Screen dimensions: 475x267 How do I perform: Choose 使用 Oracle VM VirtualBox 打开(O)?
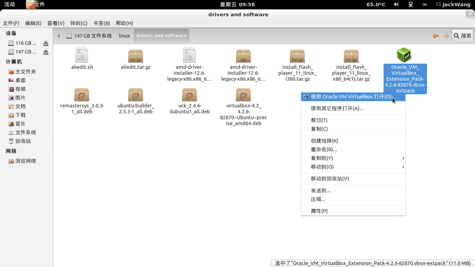[x=353, y=97]
